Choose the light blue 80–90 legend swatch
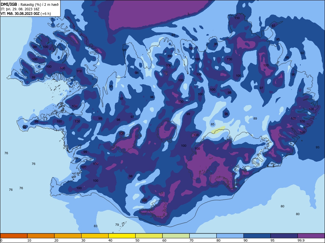 click(230, 236)
